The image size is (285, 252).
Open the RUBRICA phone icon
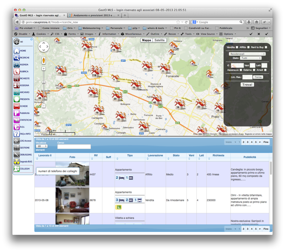16,71
